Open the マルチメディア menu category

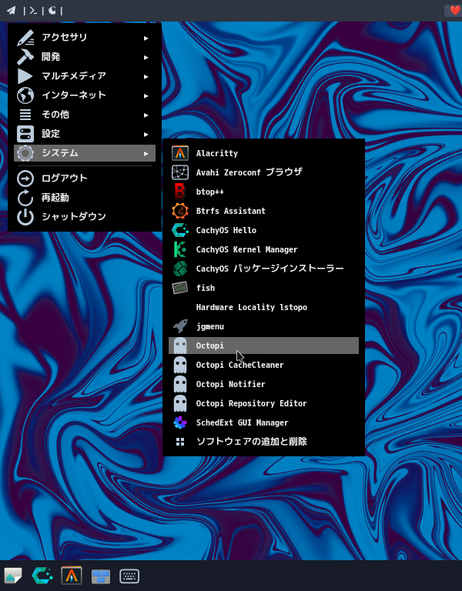85,76
